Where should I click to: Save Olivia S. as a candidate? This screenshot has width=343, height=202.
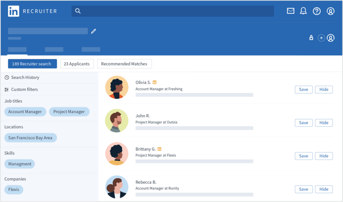(303, 89)
